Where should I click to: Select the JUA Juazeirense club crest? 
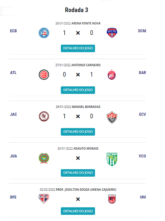44,158
